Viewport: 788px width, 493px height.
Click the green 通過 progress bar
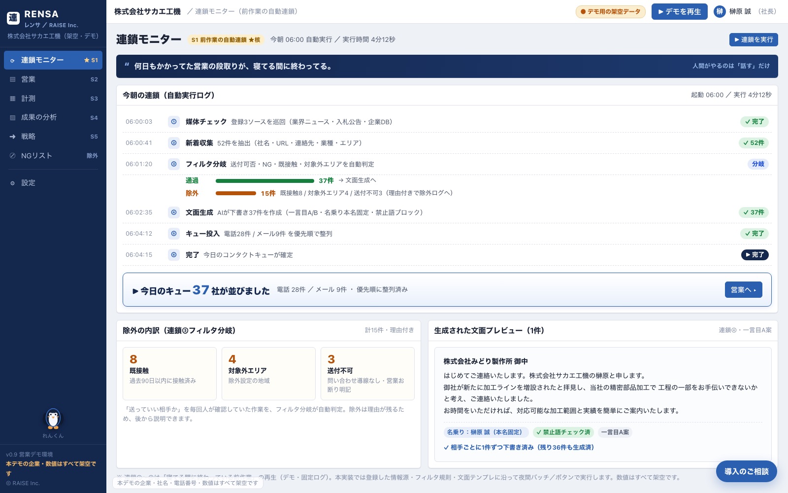[265, 181]
